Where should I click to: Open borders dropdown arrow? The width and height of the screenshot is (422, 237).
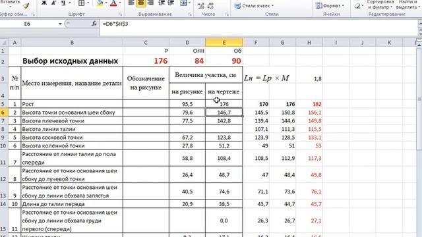pos(88,3)
